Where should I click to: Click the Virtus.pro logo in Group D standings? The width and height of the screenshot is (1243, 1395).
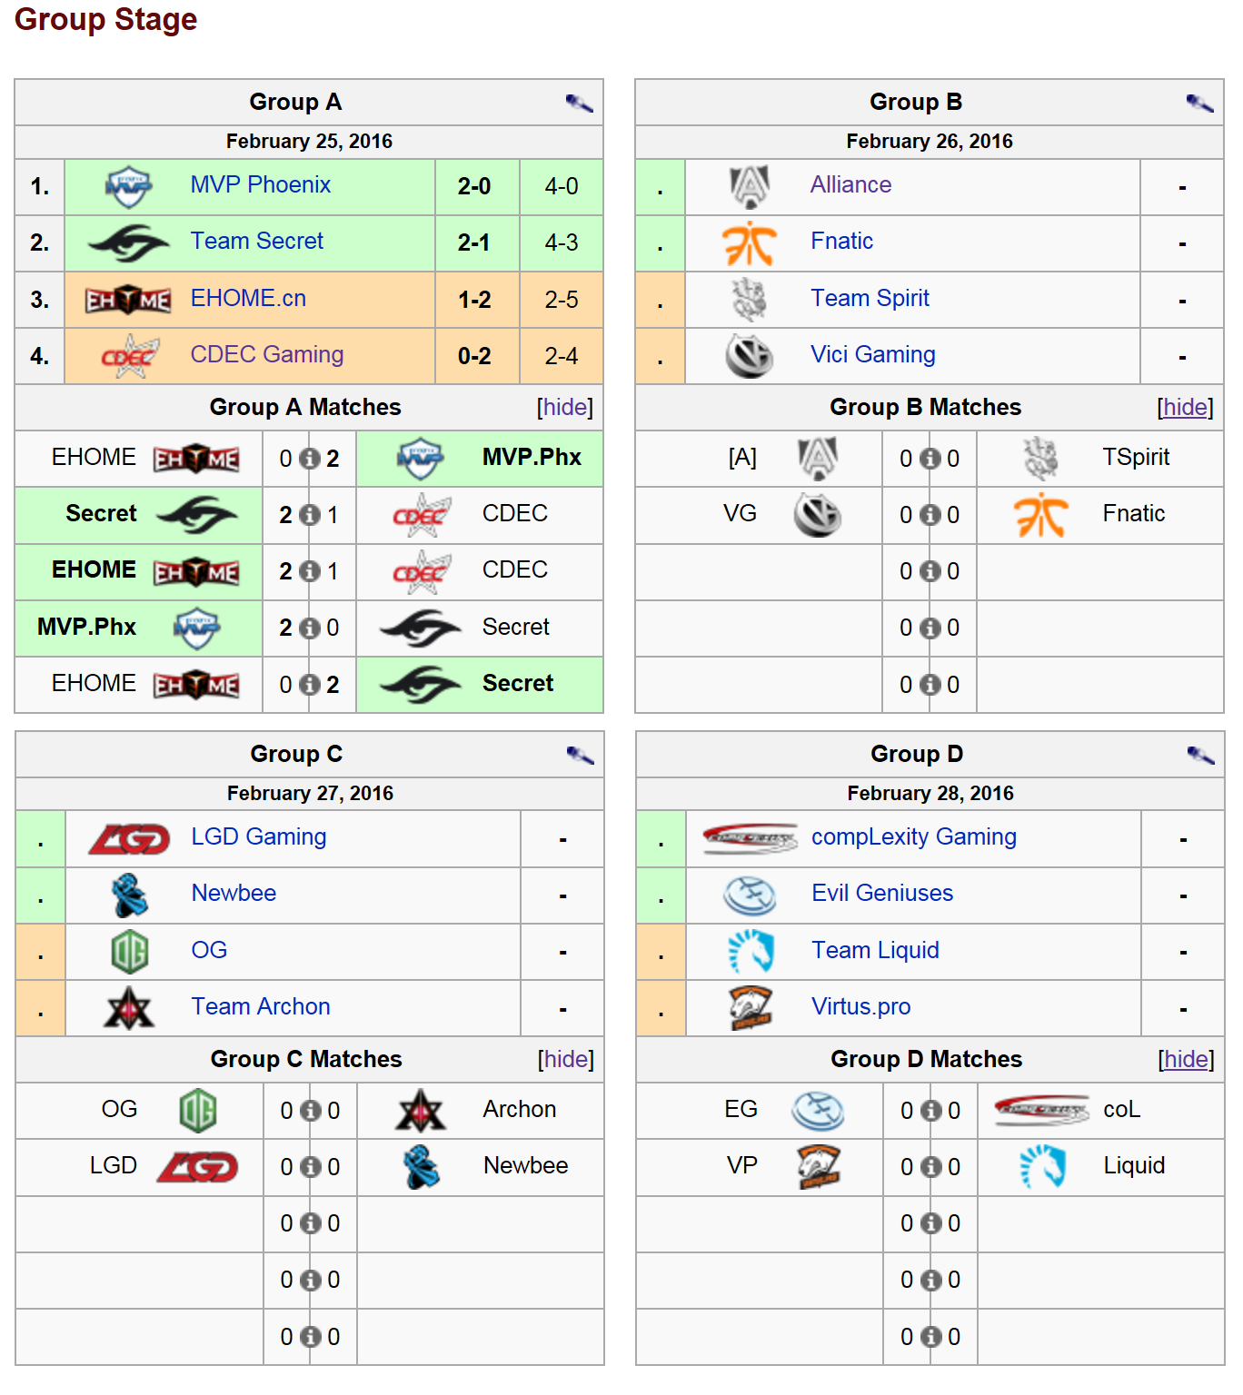751,1007
